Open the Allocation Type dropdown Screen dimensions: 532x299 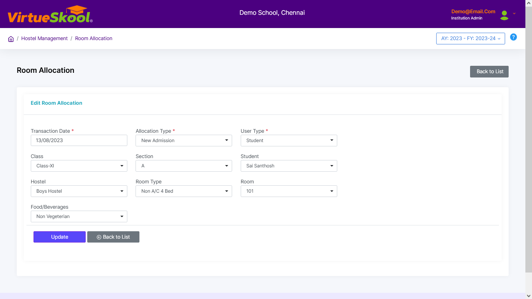pos(183,141)
